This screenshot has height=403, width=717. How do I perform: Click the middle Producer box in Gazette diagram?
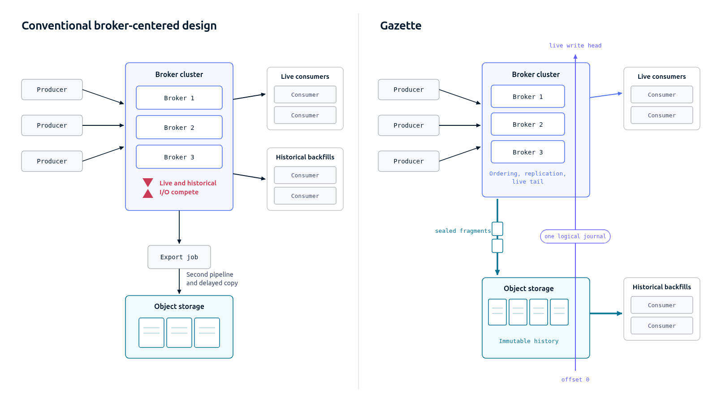pyautogui.click(x=409, y=125)
